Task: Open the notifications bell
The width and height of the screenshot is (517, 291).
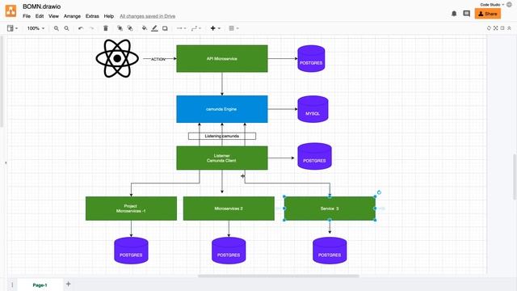Action: tap(454, 14)
